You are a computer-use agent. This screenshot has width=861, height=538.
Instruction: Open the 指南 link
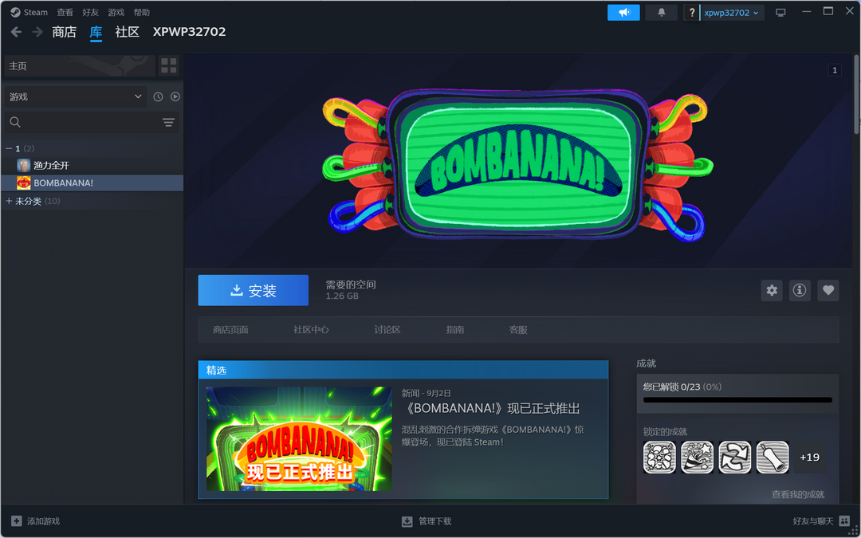click(x=455, y=330)
